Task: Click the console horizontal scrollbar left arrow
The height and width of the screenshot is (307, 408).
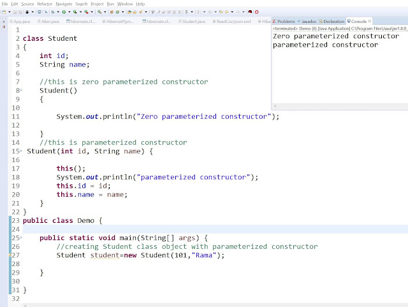Action: [x=275, y=106]
